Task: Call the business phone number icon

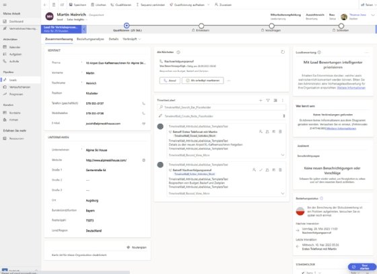Action: pyautogui.click(x=143, y=103)
